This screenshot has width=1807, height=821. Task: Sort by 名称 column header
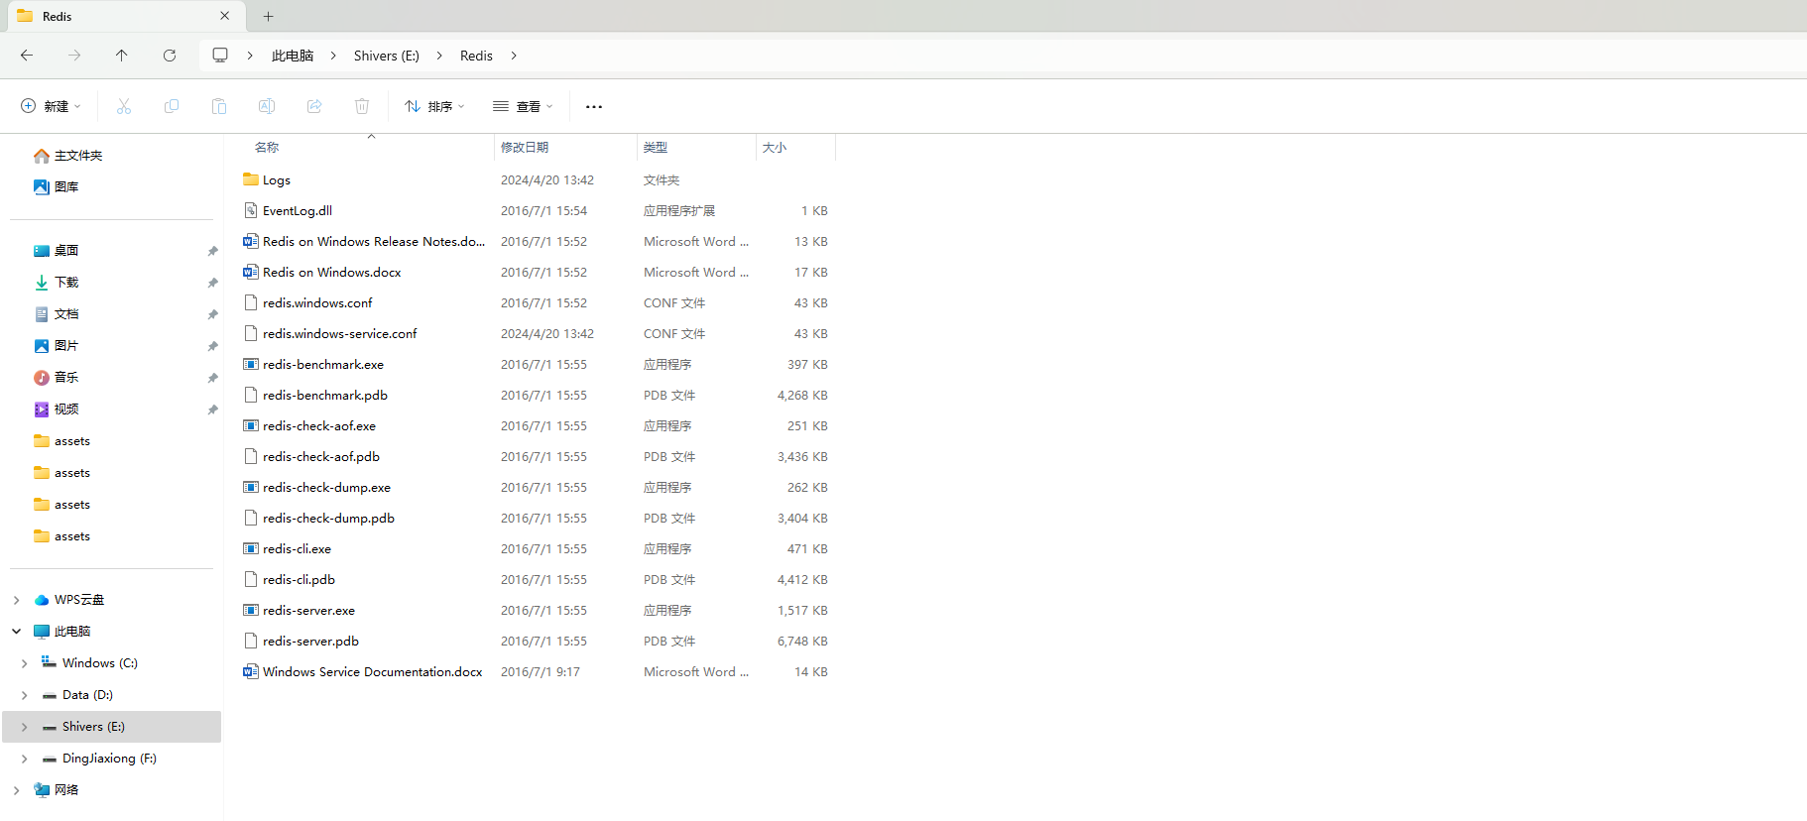pyautogui.click(x=267, y=147)
